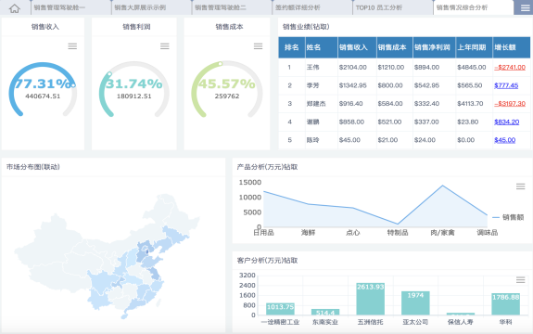533x334 pixels.
Task: Click employee name 李芳
Action: coord(312,85)
